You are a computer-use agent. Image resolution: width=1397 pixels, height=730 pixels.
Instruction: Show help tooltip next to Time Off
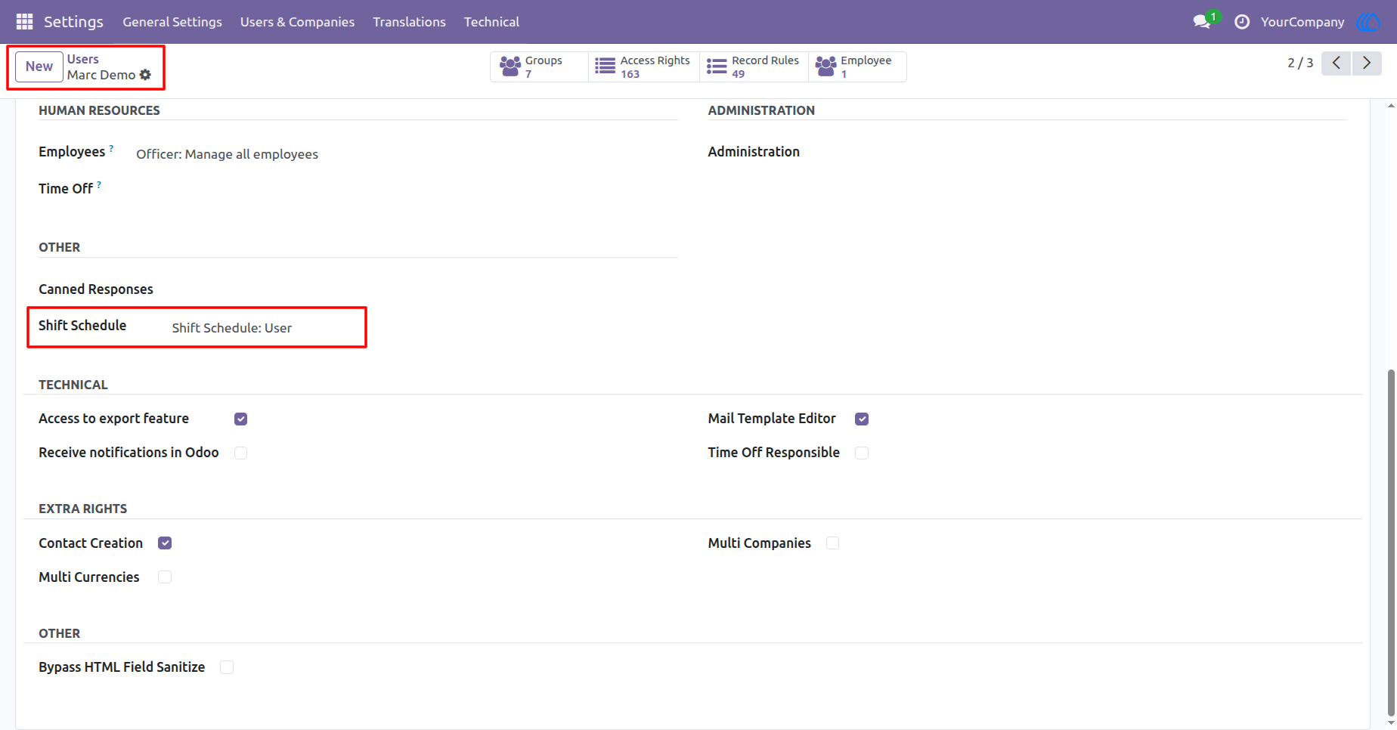pyautogui.click(x=99, y=185)
